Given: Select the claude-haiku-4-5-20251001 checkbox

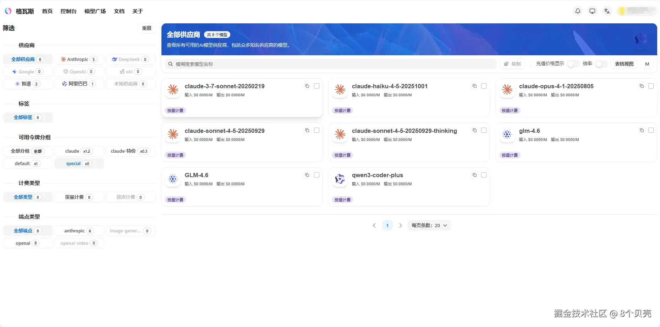Looking at the screenshot, I should 484,86.
